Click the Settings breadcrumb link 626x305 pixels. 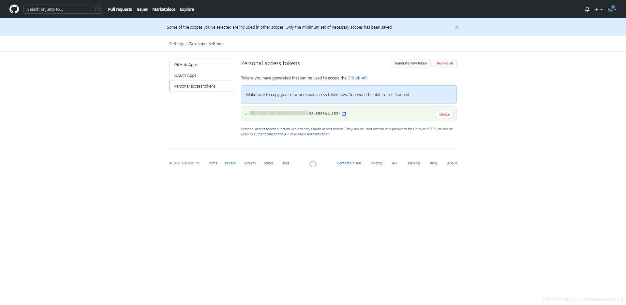click(x=176, y=44)
